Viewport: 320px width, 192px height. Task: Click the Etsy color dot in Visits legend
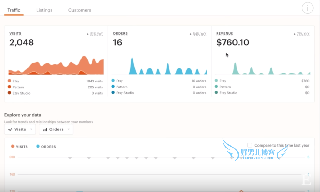(x=9, y=81)
